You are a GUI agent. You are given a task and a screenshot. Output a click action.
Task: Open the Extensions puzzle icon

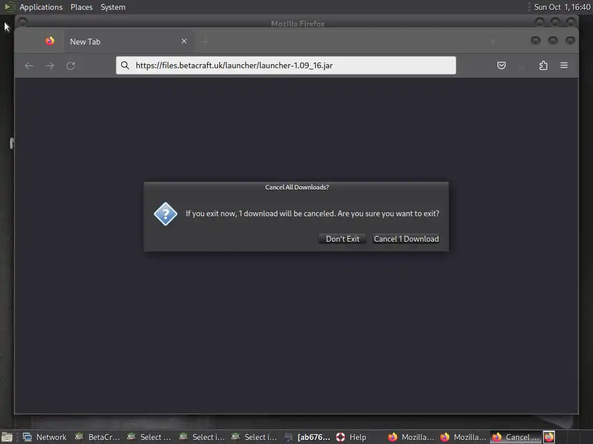click(543, 65)
